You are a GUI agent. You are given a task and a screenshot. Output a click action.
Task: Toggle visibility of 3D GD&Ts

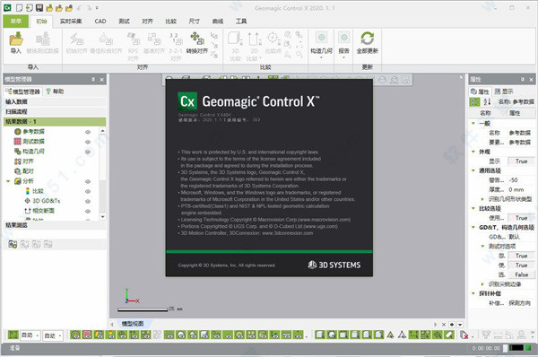click(x=88, y=201)
